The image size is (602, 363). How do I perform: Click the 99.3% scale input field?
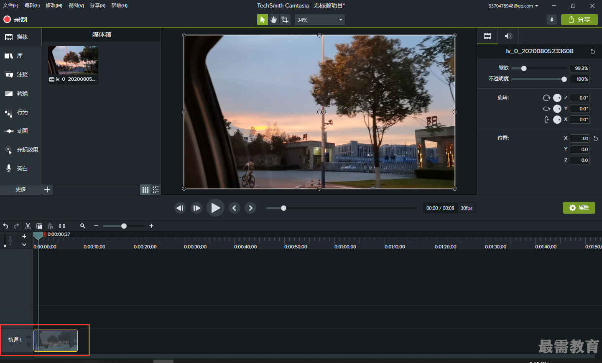coord(580,68)
